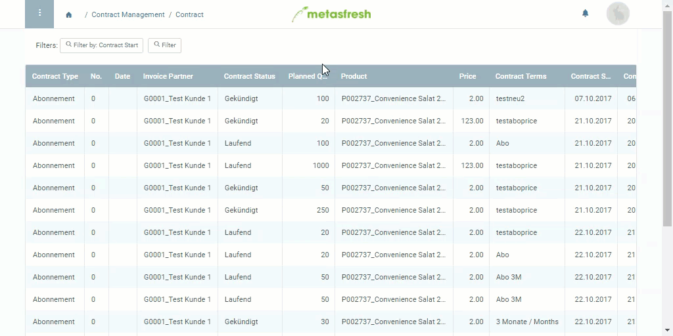
Task: Click price 123.00 in quantity 1000 row
Action: coord(472,165)
